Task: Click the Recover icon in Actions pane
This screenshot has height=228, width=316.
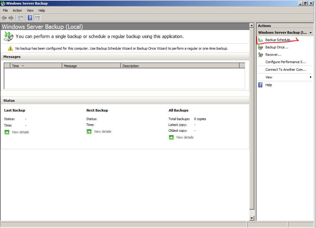Action: 260,55
